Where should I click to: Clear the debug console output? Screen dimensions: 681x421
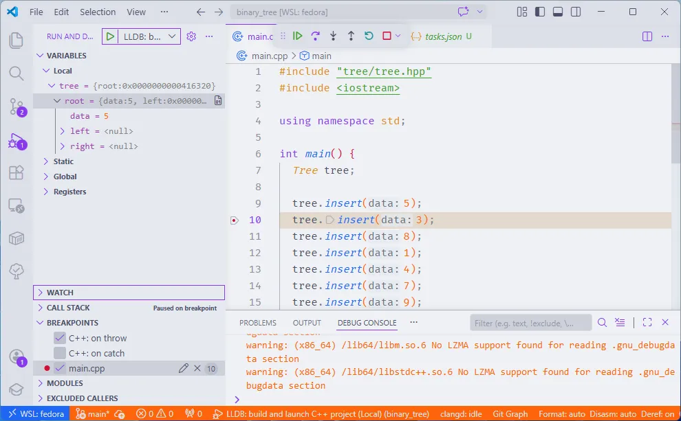(x=620, y=322)
